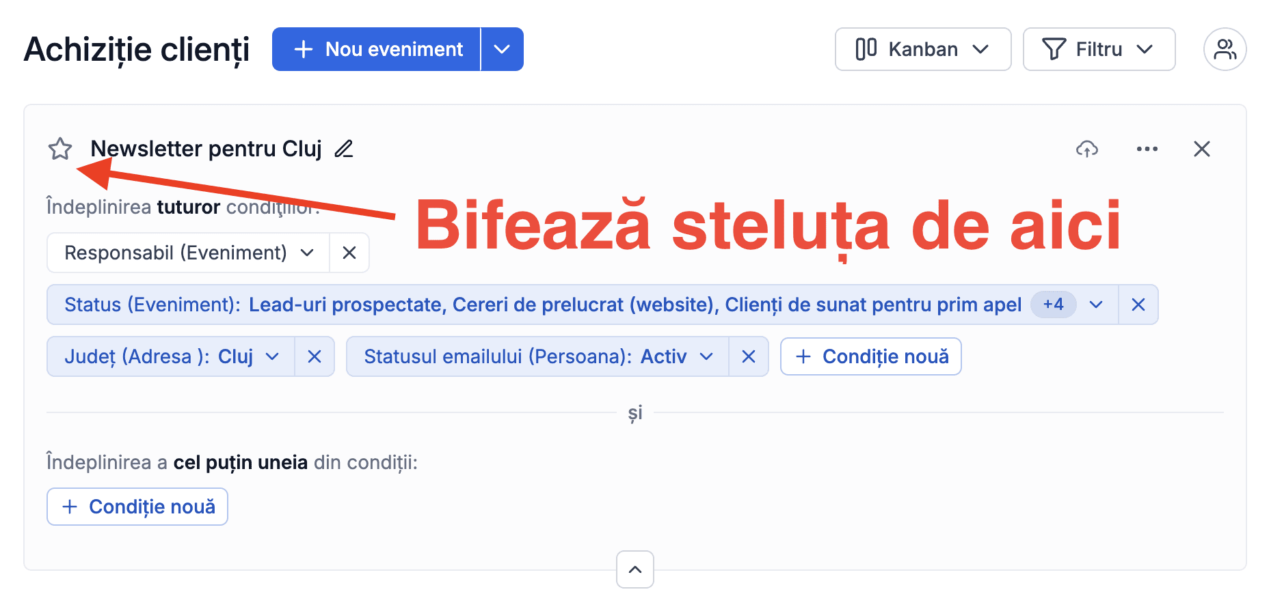Image resolution: width=1269 pixels, height=594 pixels.
Task: Open the Filtru dropdown
Action: click(1099, 49)
